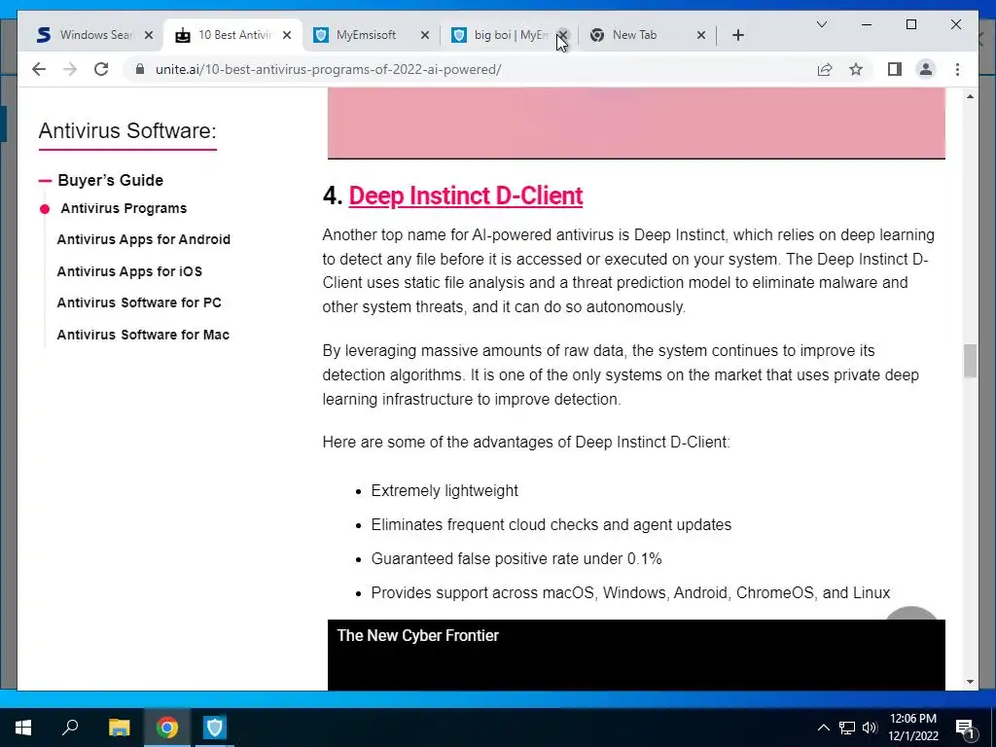The image size is (996, 747).
Task: Click the padlock site info icon
Action: coord(140,69)
